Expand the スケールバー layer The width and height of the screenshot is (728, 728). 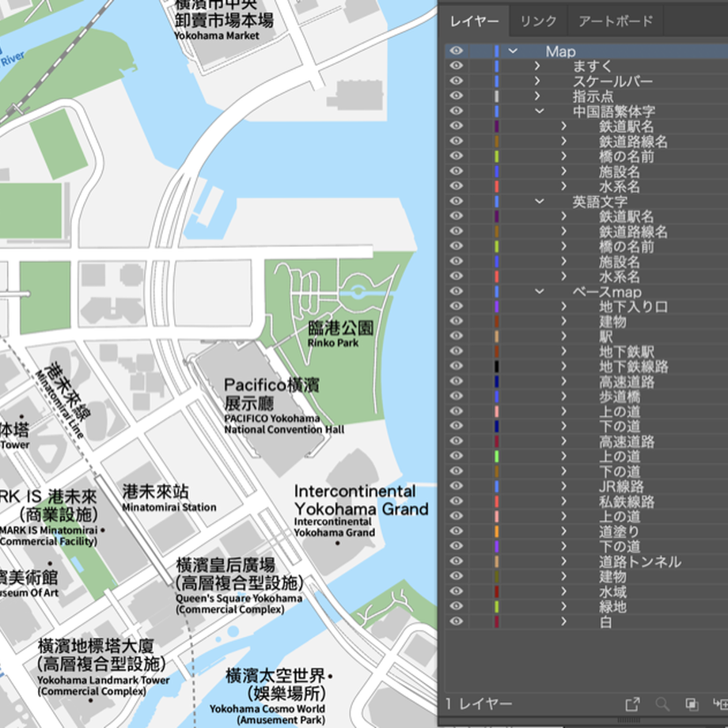[x=537, y=81]
